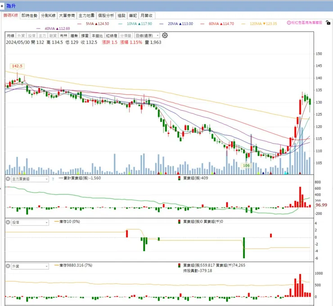Screen dimensions: 333x306
Task: Toggle the 紅綠燈 indicator button
Action: tap(112, 35)
